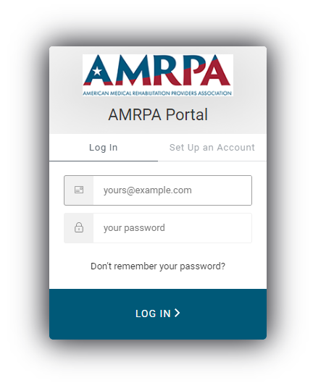This screenshot has width=313, height=383.
Task: Switch to the Log In tab
Action: (104, 148)
